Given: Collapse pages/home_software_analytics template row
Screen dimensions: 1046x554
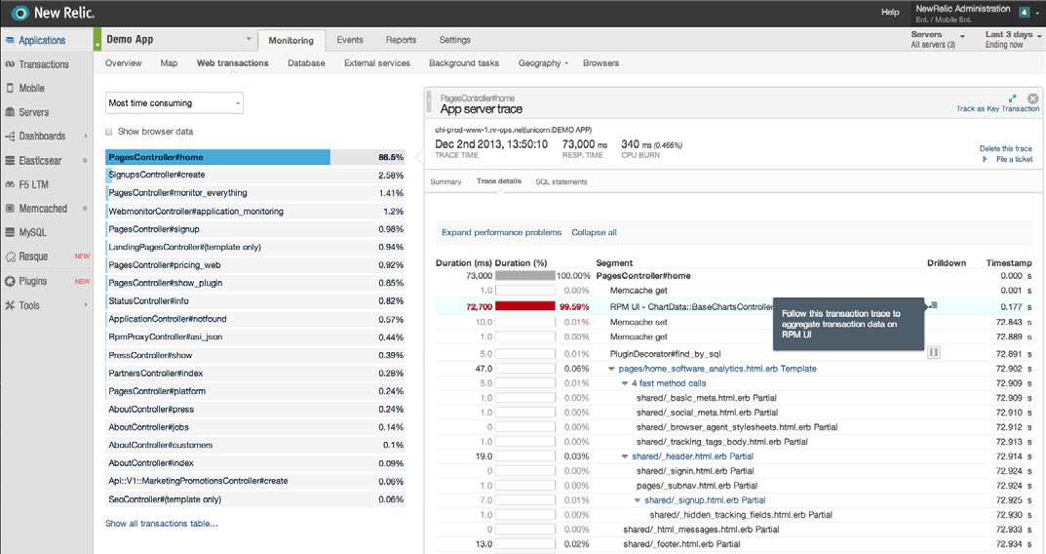Looking at the screenshot, I should 611,369.
